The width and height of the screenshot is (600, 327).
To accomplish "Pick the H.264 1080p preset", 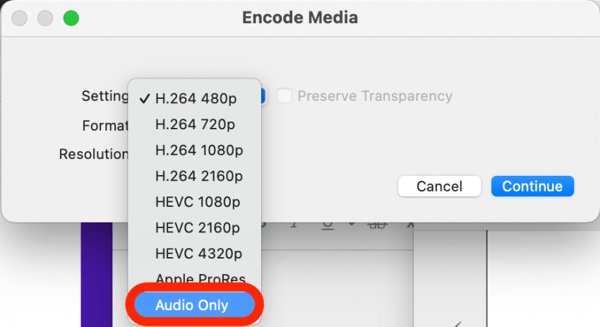I will pyautogui.click(x=200, y=150).
